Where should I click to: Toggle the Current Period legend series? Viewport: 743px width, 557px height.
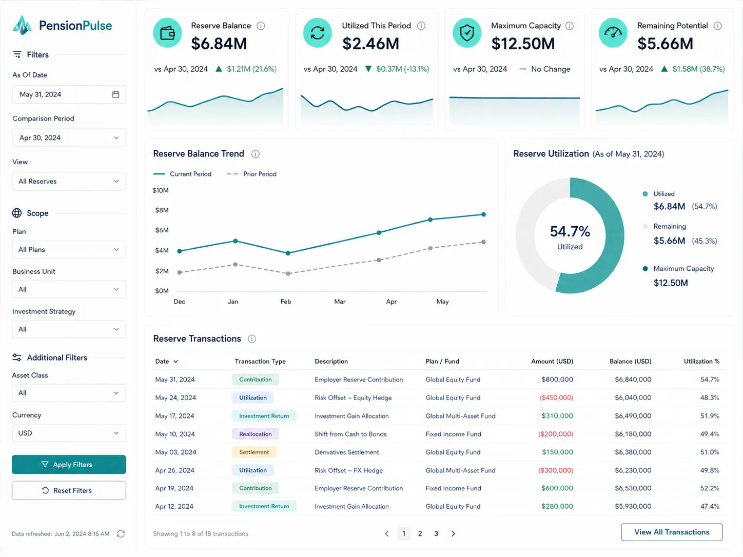pos(182,174)
